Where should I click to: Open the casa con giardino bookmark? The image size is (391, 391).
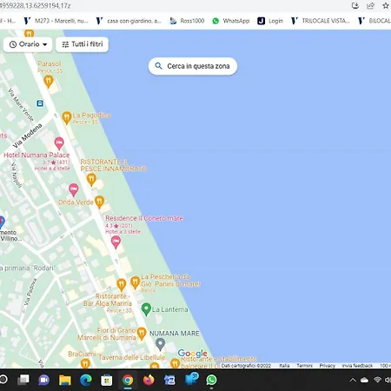(x=129, y=21)
